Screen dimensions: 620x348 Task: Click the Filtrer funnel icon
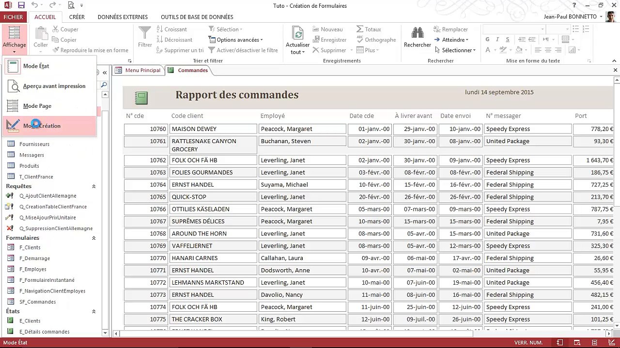[145, 32]
